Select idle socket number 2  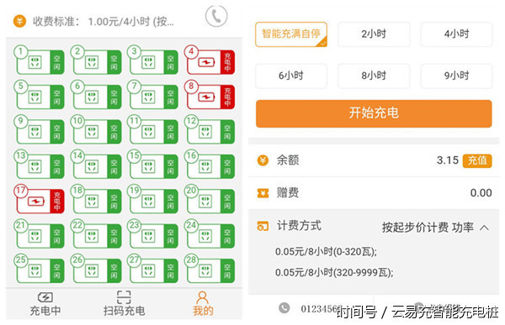coord(96,60)
